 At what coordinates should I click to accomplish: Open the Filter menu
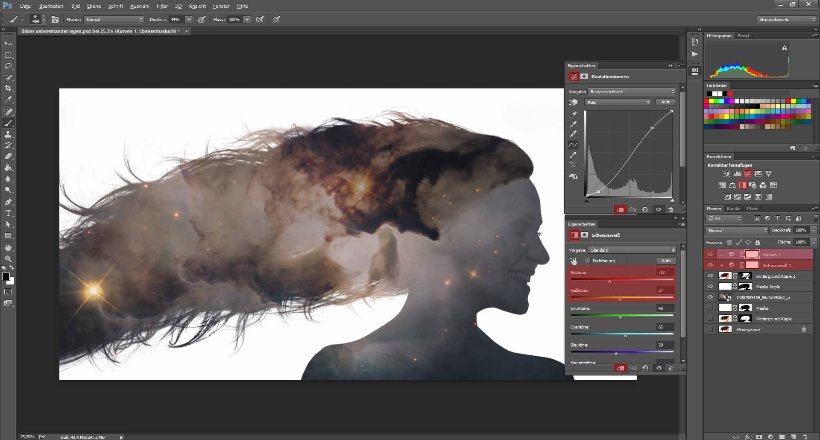[x=162, y=6]
